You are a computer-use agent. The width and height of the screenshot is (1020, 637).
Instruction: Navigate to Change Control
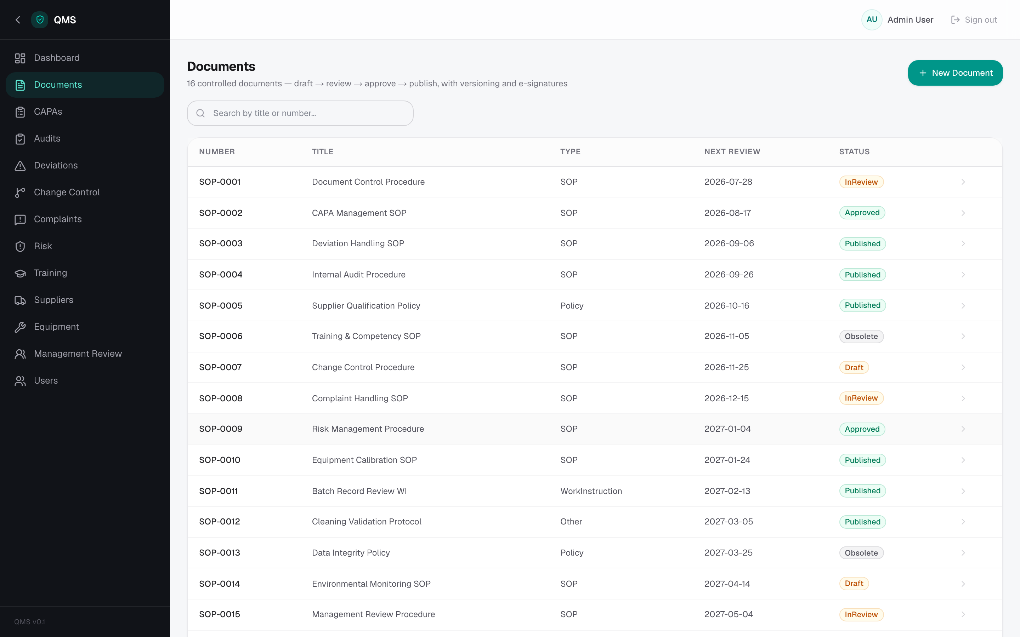(x=85, y=192)
